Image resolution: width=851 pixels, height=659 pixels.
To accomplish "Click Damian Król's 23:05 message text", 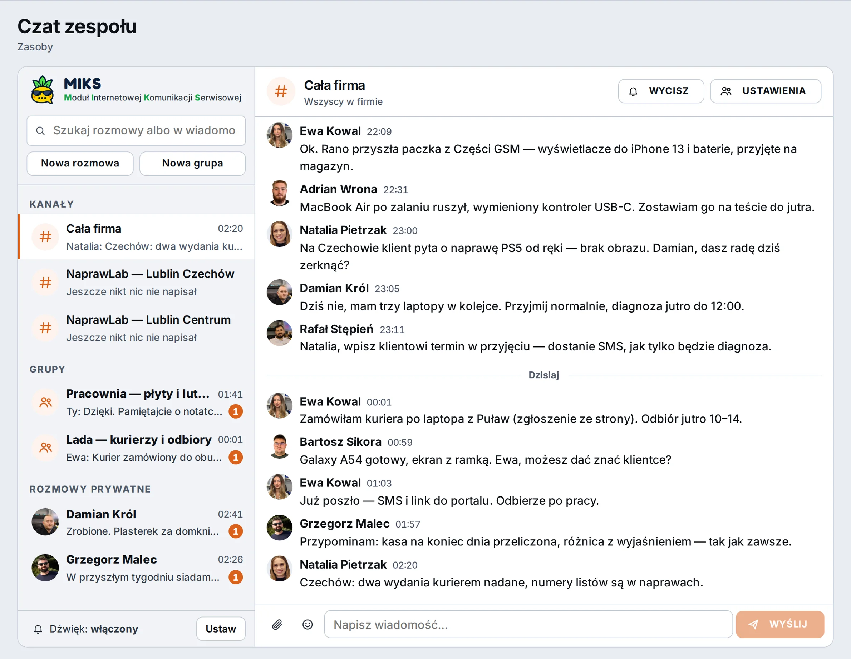I will (x=522, y=306).
